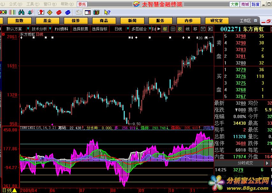272x193 pixels.
Task: Click the 大智慧 logo in title bar
Action: [136, 4]
